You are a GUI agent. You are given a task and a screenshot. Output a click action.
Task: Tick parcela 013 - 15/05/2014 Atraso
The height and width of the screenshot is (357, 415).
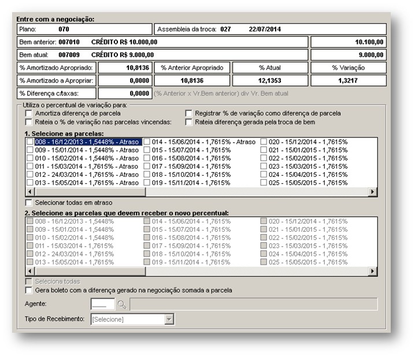30,183
